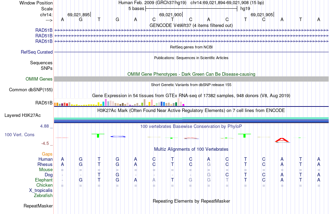Screen dimensions: 329x214
Task: Click the chr14:69,021,894-69,021,908 (15 bp) text
Action: tap(227, 3)
